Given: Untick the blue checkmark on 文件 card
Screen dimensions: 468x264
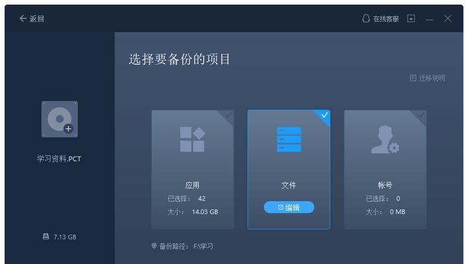Looking at the screenshot, I should point(324,115).
